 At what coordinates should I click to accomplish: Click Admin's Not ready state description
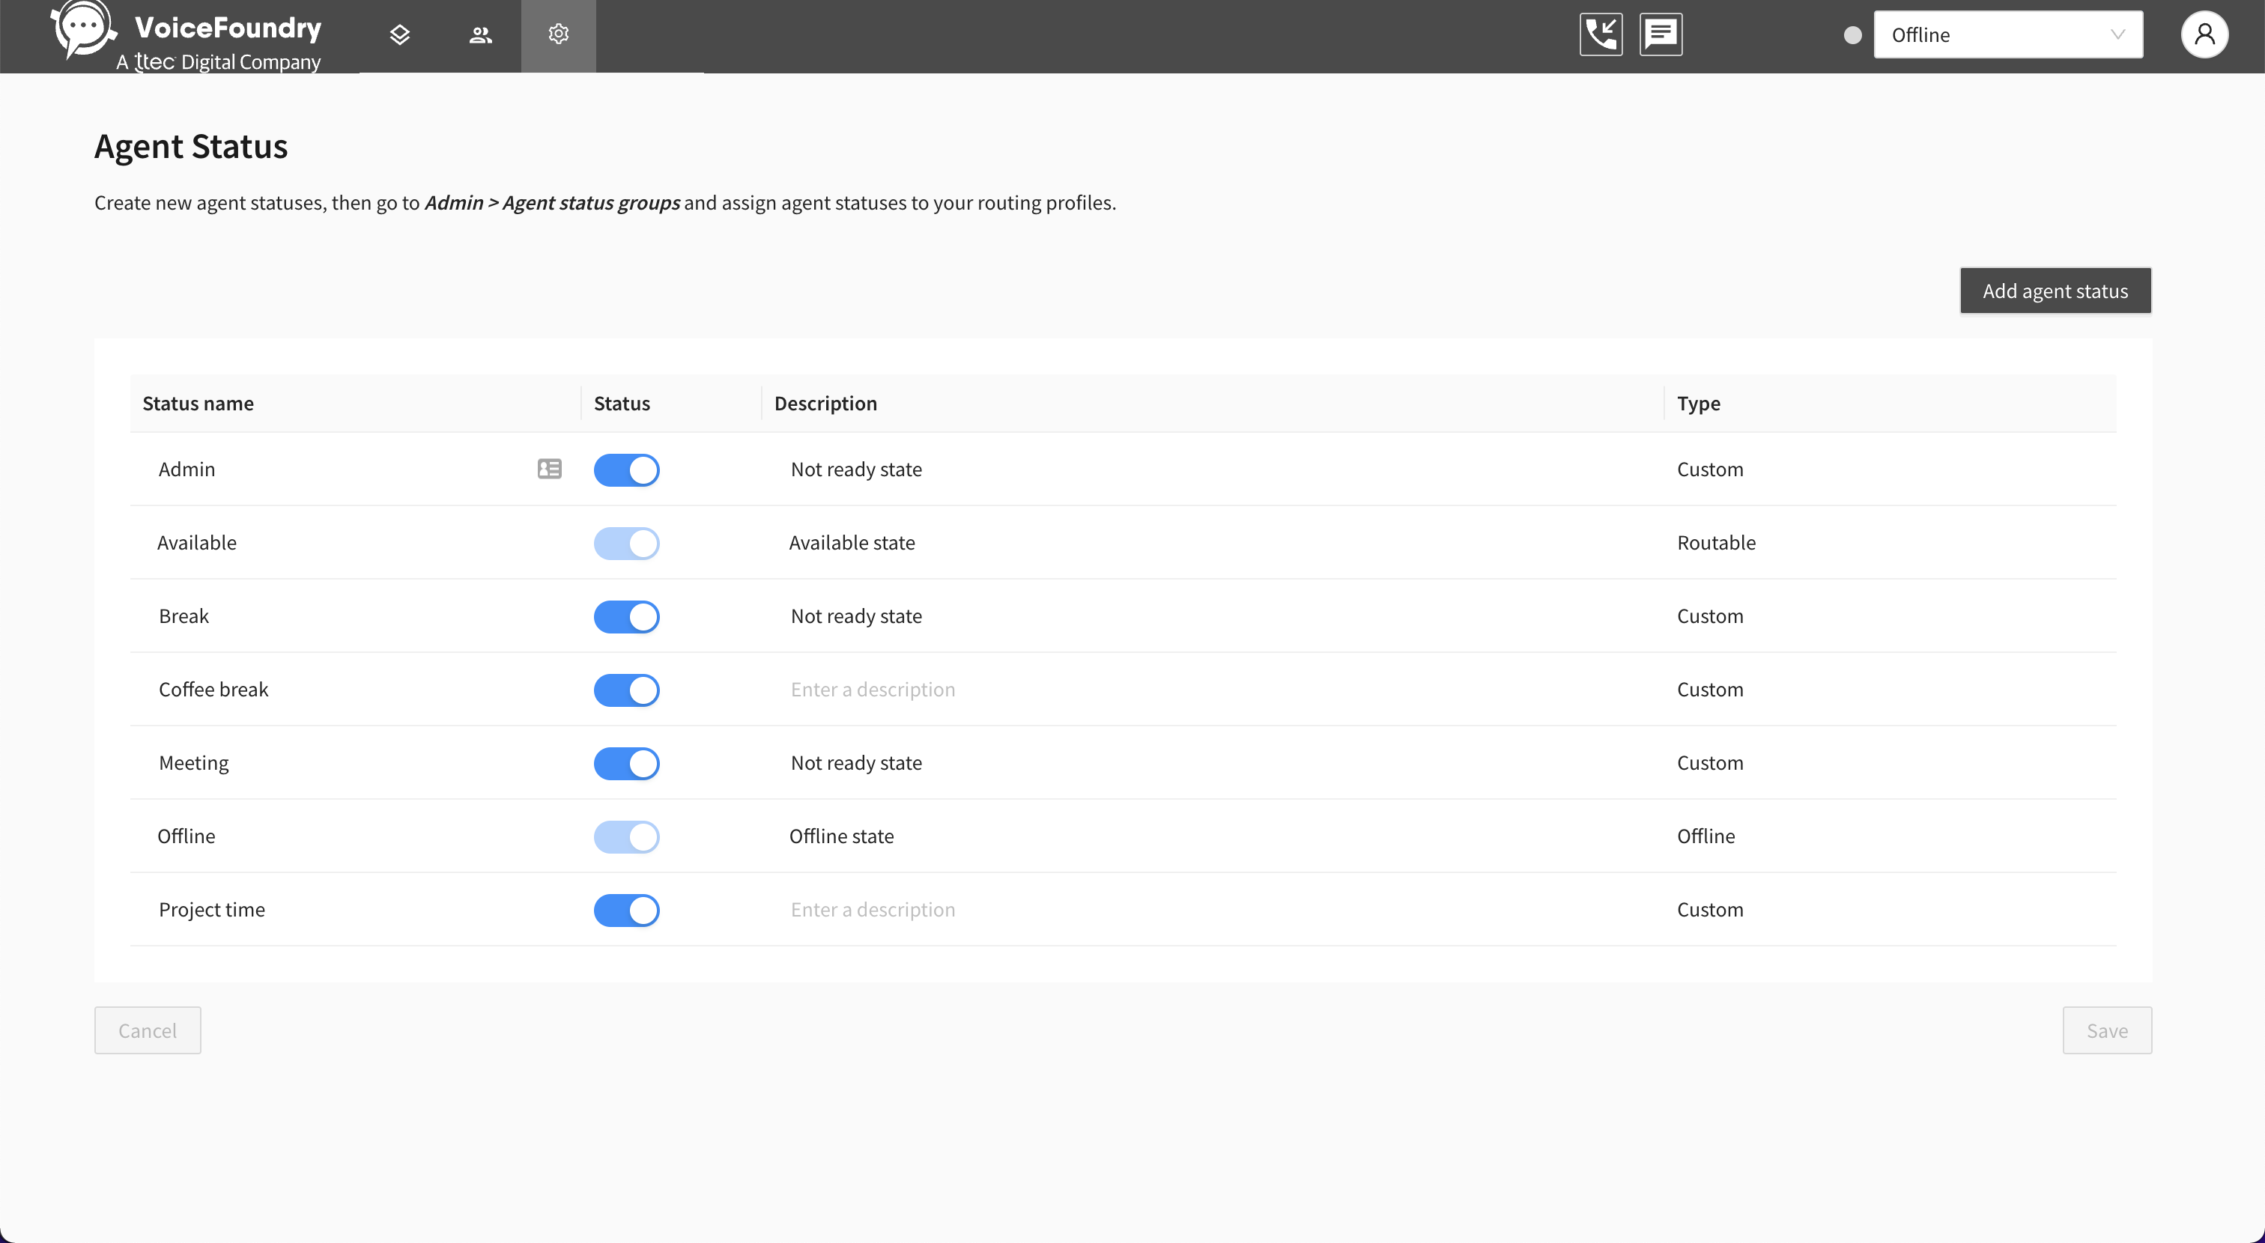(856, 469)
